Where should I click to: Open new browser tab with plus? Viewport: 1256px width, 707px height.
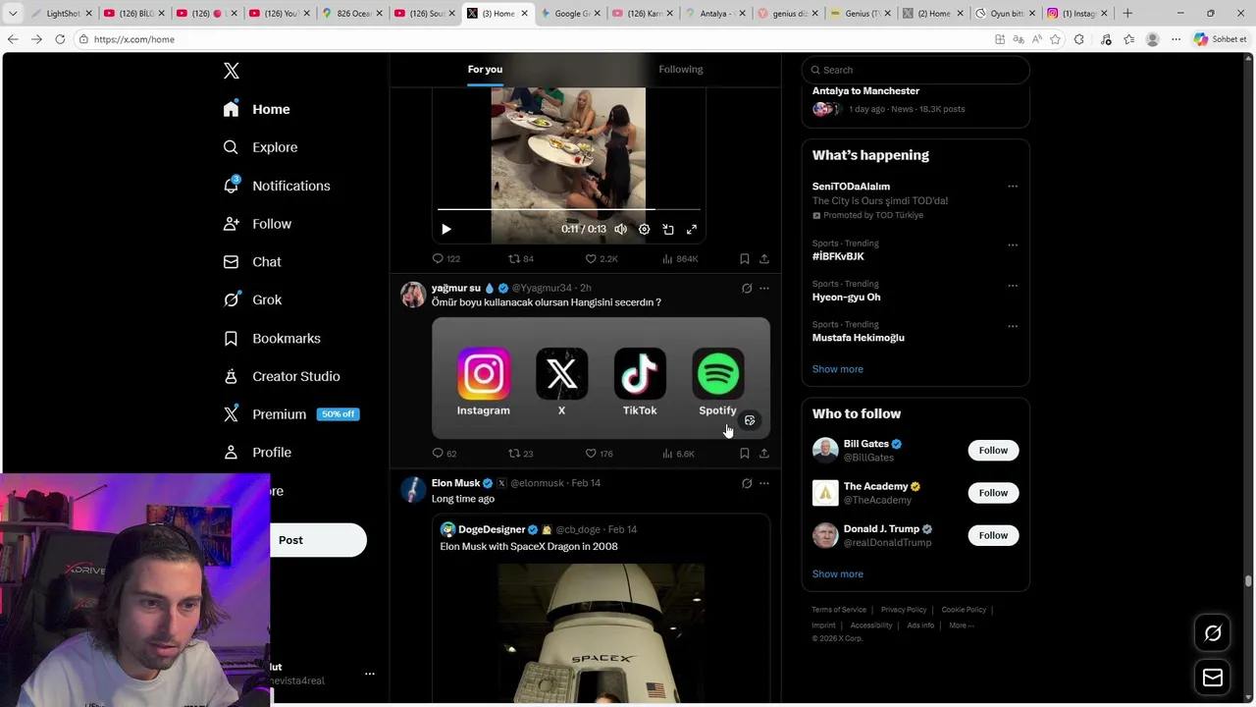pos(1127,14)
